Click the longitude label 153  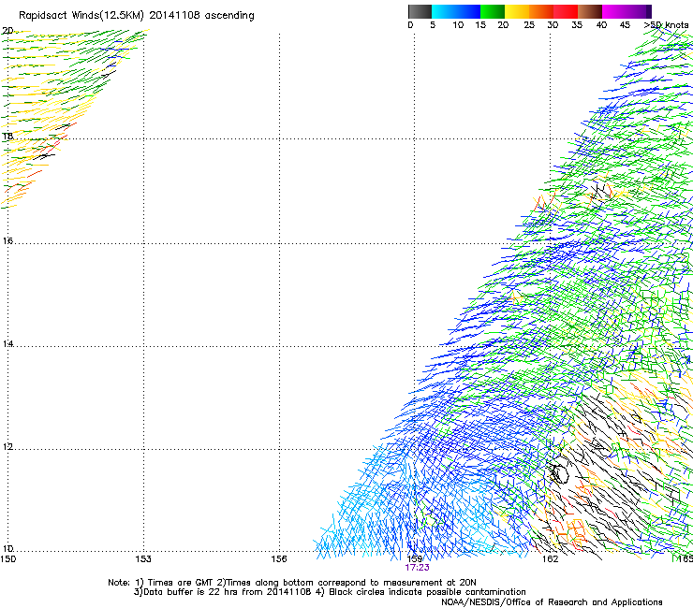(x=143, y=559)
